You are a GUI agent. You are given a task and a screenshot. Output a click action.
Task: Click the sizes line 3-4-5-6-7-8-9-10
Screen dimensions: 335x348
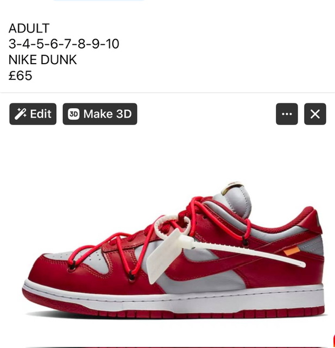64,43
